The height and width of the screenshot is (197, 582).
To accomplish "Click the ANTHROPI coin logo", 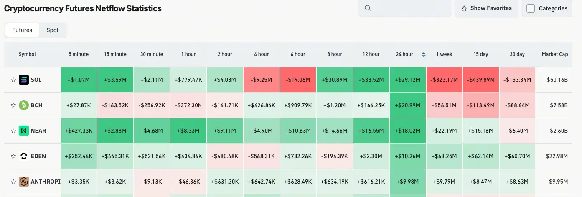I will coord(24,182).
